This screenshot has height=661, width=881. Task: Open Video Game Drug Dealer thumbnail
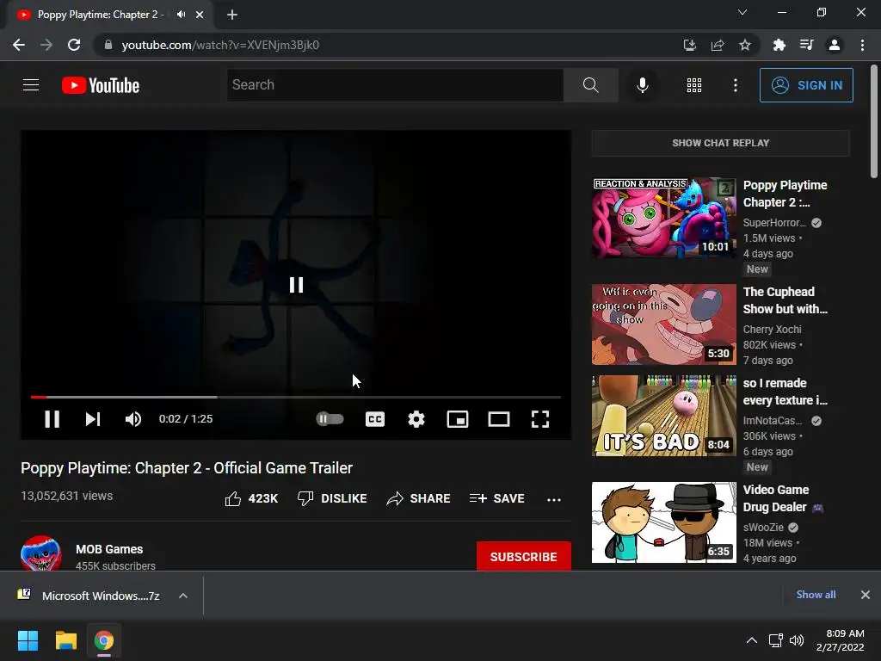pyautogui.click(x=663, y=522)
